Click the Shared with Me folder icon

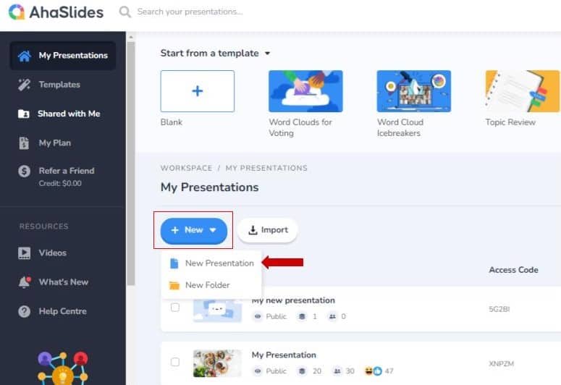[24, 114]
